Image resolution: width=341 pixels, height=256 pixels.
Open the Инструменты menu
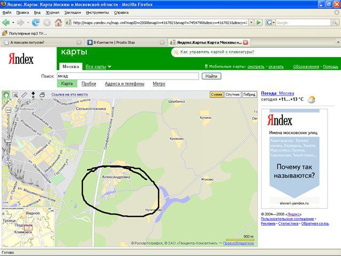97,13
